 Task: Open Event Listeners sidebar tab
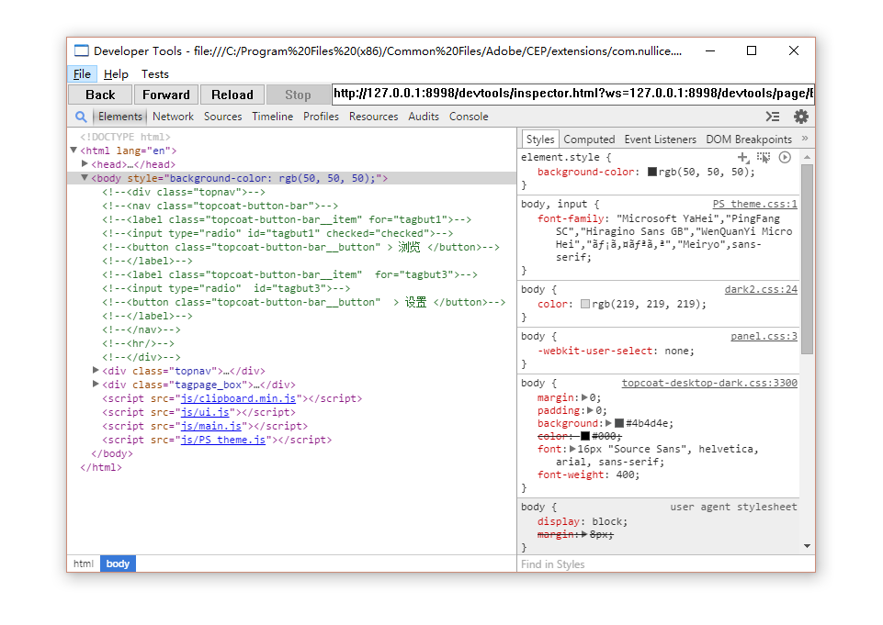pyautogui.click(x=660, y=139)
